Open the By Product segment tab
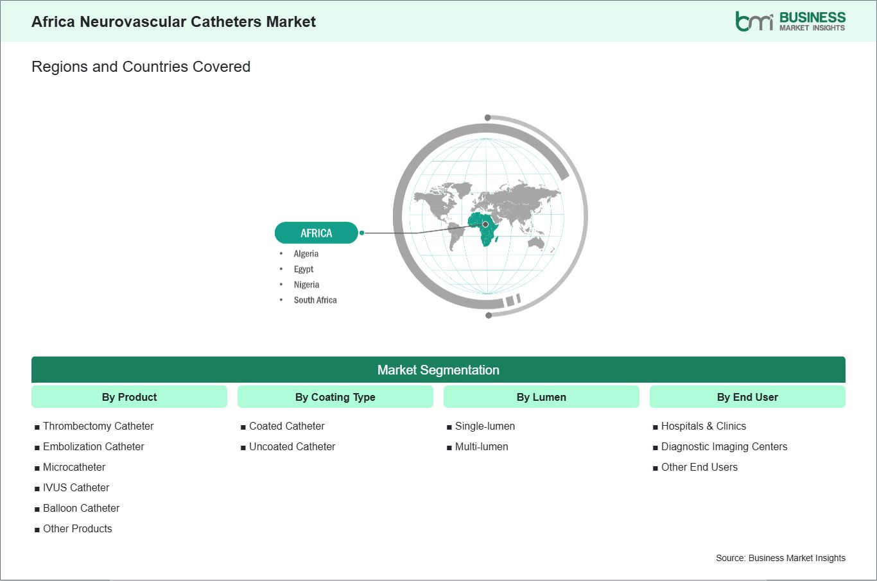The width and height of the screenshot is (877, 581). (x=129, y=397)
